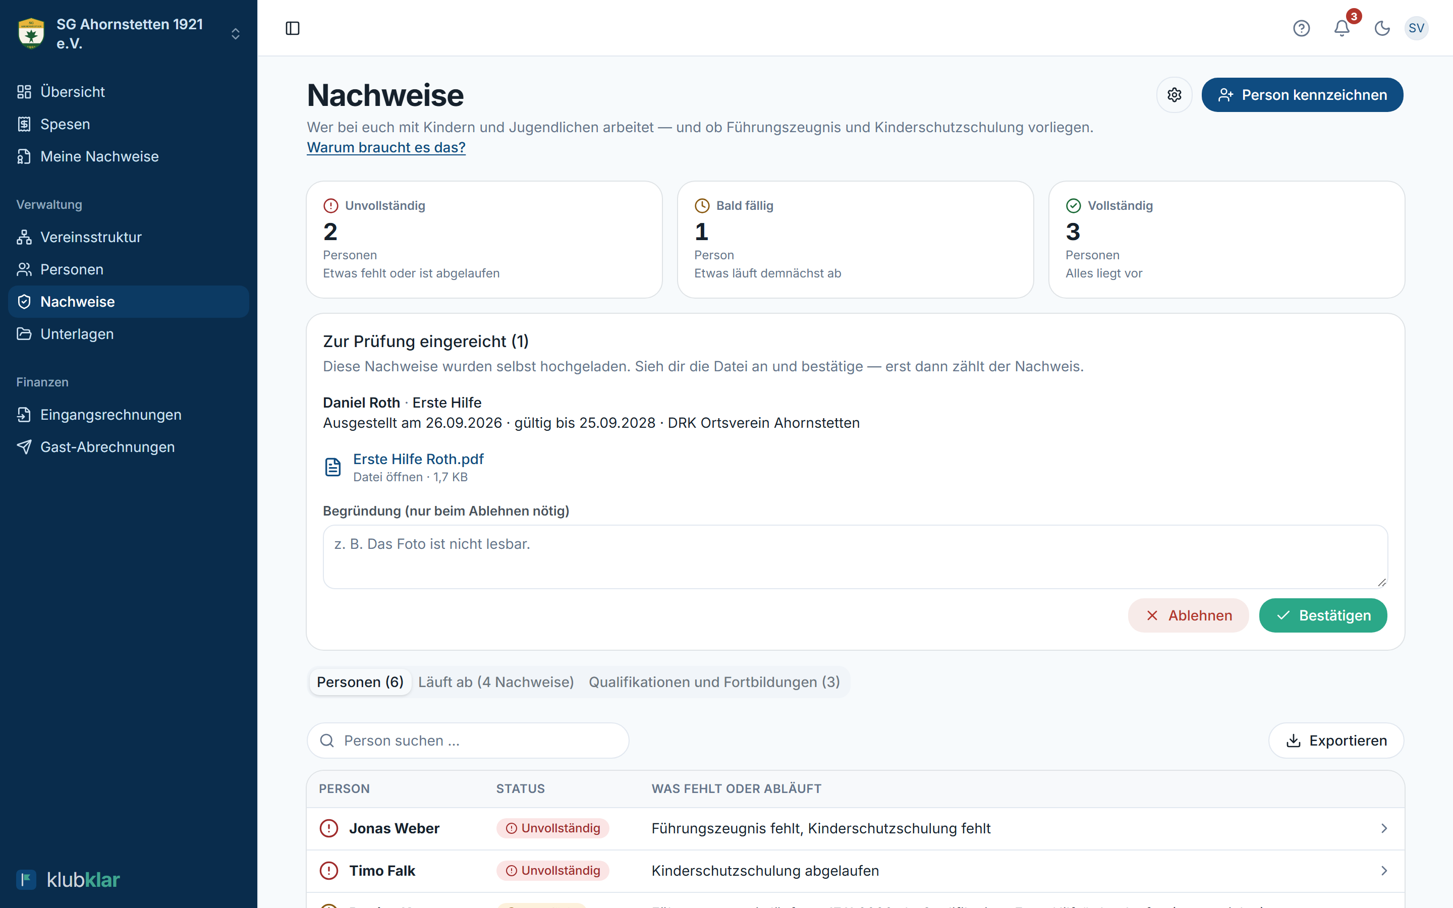Click the STATUS column header

click(x=520, y=789)
